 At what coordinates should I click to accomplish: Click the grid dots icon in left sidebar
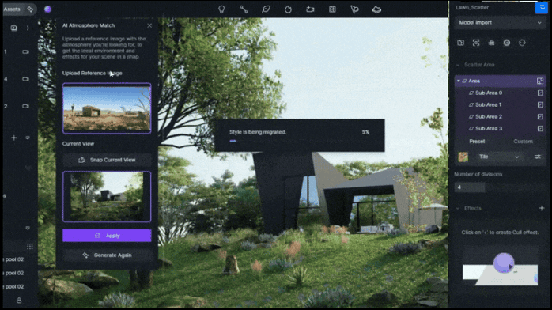click(30, 246)
